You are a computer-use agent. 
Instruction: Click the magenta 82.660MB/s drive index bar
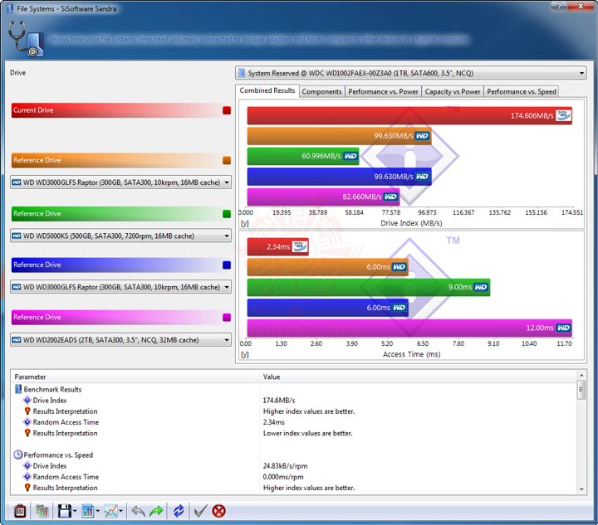coord(323,197)
